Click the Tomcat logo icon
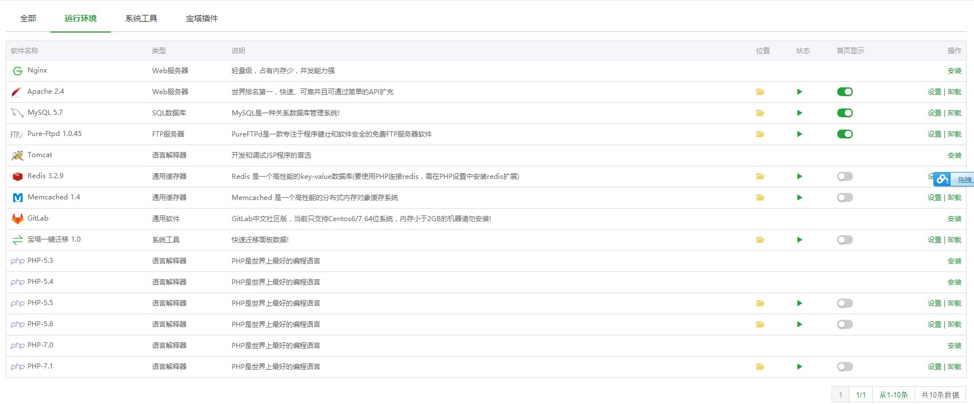Viewport: 974px width, 404px height. click(x=18, y=155)
